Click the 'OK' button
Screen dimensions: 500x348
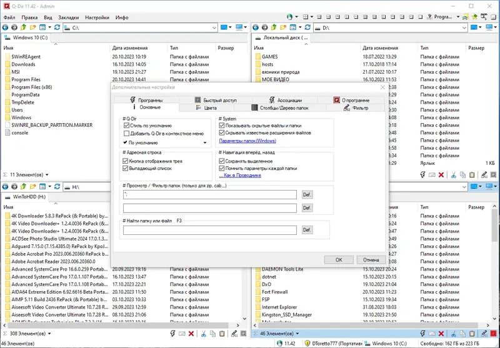(339, 260)
